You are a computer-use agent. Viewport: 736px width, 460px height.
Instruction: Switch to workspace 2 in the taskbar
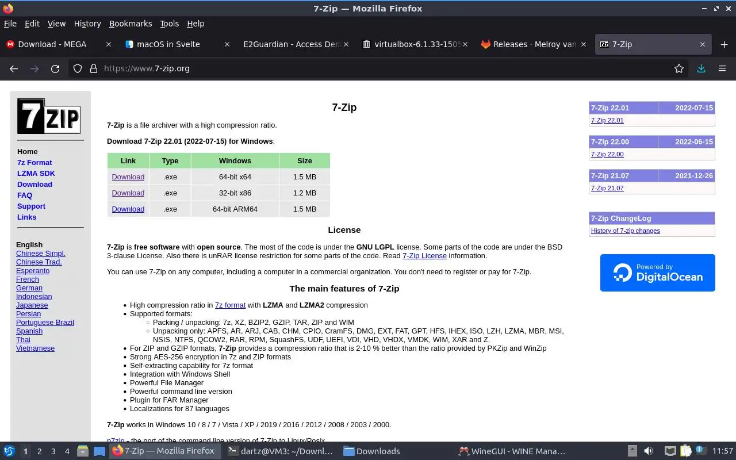coord(39,451)
